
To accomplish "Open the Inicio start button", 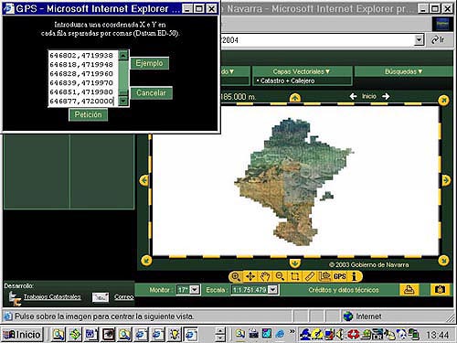I will pos(22,335).
